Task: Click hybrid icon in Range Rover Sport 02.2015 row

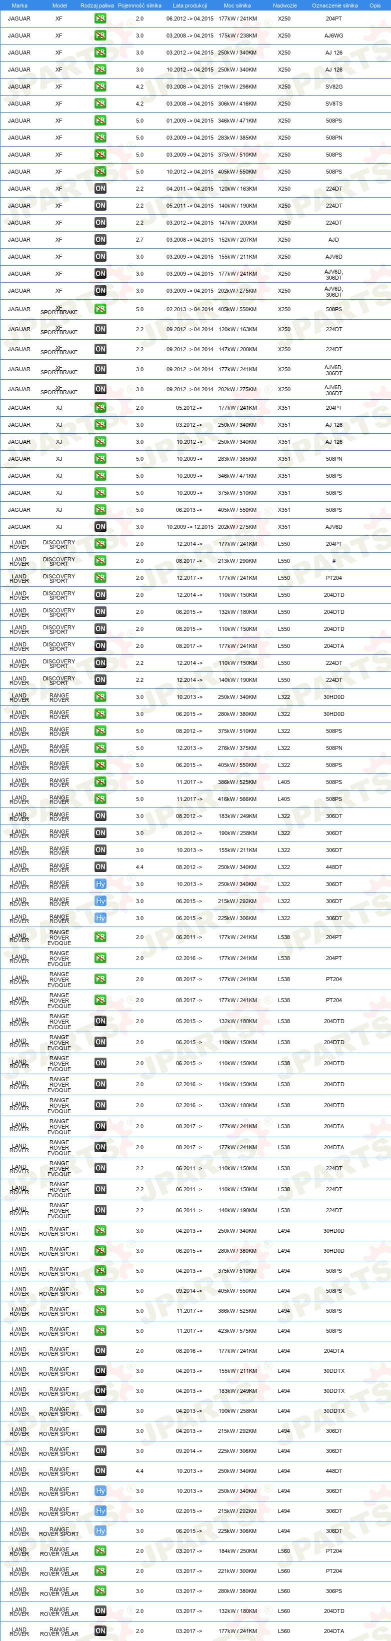Action: click(x=100, y=1511)
